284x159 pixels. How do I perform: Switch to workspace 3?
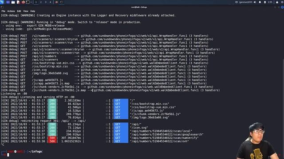pos(45,2)
